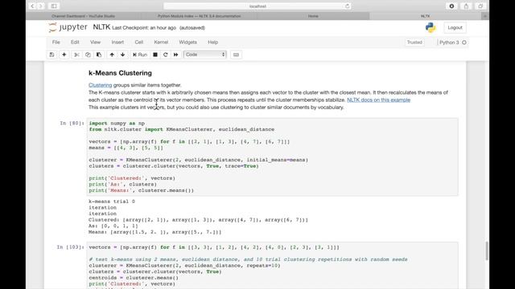The width and height of the screenshot is (515, 289).
Task: Interrupt the kernel stop icon
Action: pos(155,55)
